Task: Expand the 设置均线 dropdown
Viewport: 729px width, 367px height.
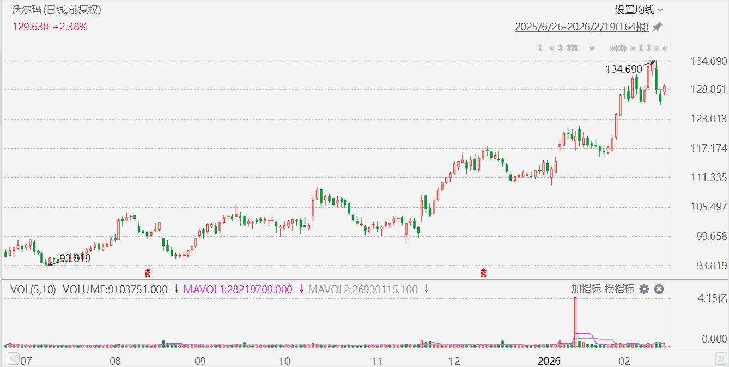Action: click(639, 10)
